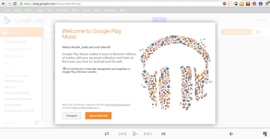Open the settings gear dropdown
270x139 pixels.
258,32
